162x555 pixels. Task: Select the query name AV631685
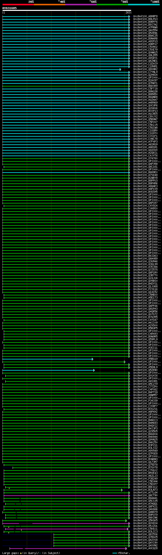[x=10, y=8]
